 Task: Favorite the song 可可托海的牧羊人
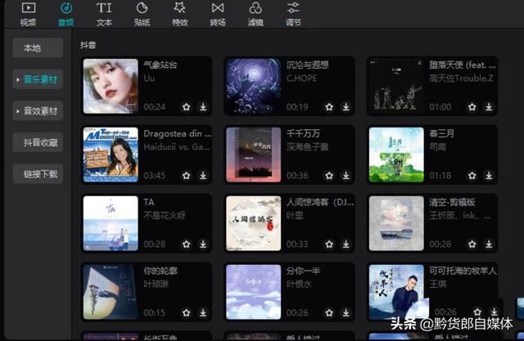(477, 312)
